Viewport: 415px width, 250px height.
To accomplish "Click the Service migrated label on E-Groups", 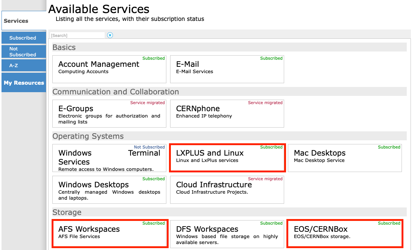I will point(147,103).
